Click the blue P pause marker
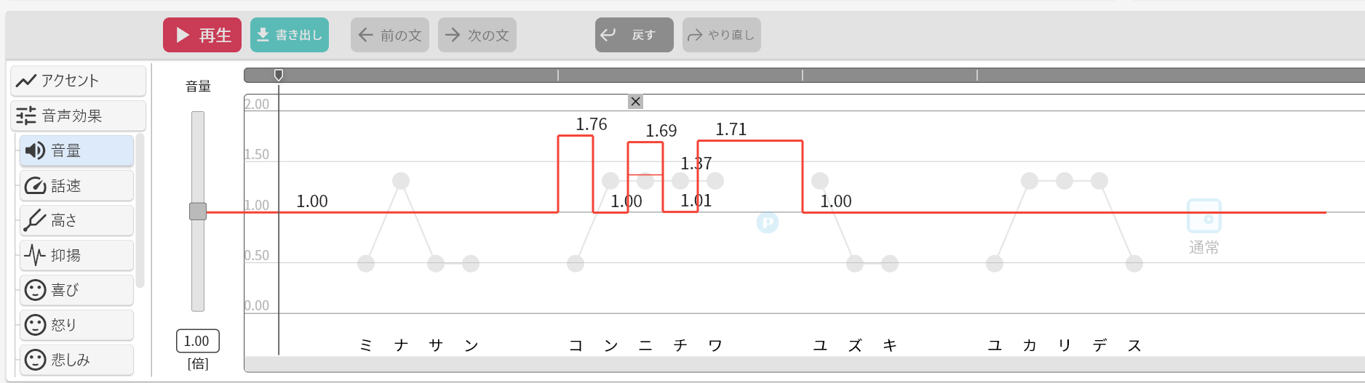 tap(768, 222)
